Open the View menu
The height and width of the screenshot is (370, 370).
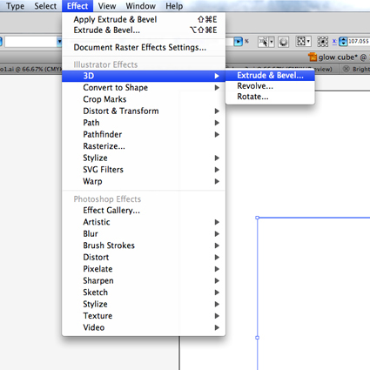pos(107,6)
